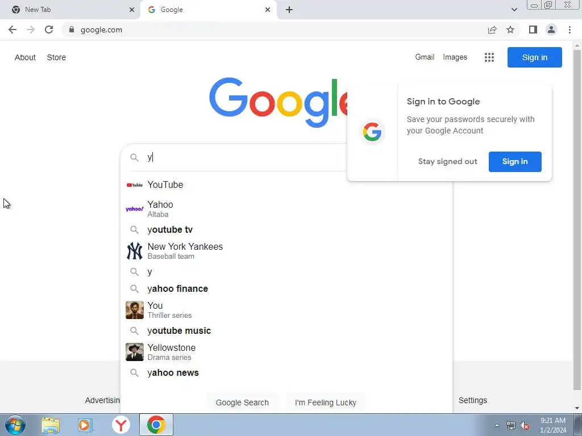Select the Google tab
Image resolution: width=582 pixels, height=436 pixels.
pyautogui.click(x=209, y=10)
